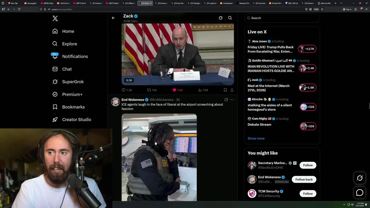Screen dimensions: 370x208
Task: Close the active Posts tab
Action: 151,3
